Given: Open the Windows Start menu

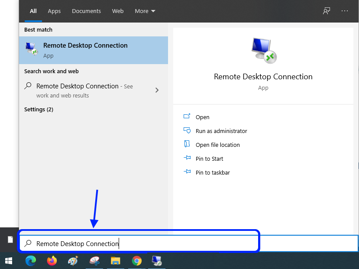Looking at the screenshot, I should 9,261.
